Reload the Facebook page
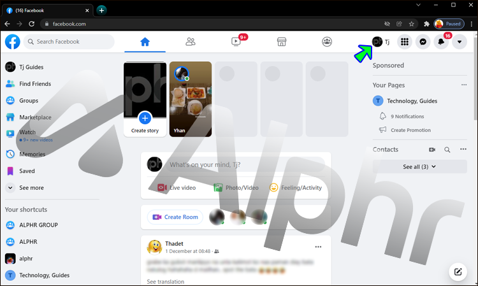 31,24
